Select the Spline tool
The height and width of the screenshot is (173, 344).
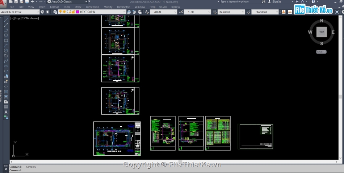(x=6, y=61)
